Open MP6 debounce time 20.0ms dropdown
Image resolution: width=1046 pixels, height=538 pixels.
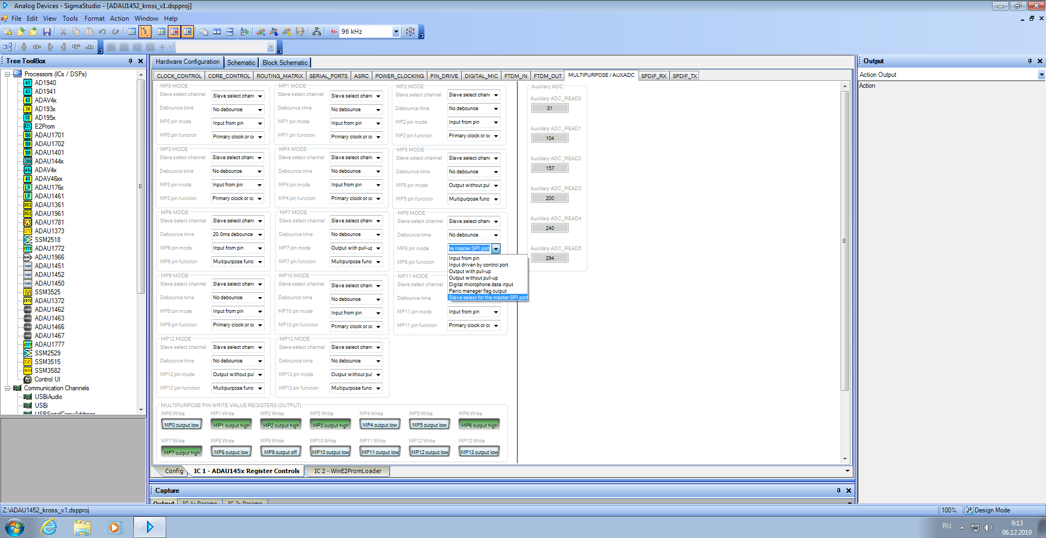tap(260, 235)
